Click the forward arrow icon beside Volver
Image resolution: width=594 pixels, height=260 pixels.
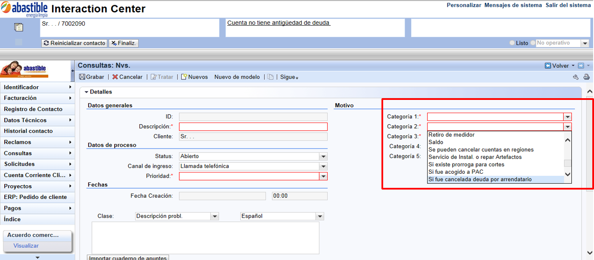click(581, 66)
